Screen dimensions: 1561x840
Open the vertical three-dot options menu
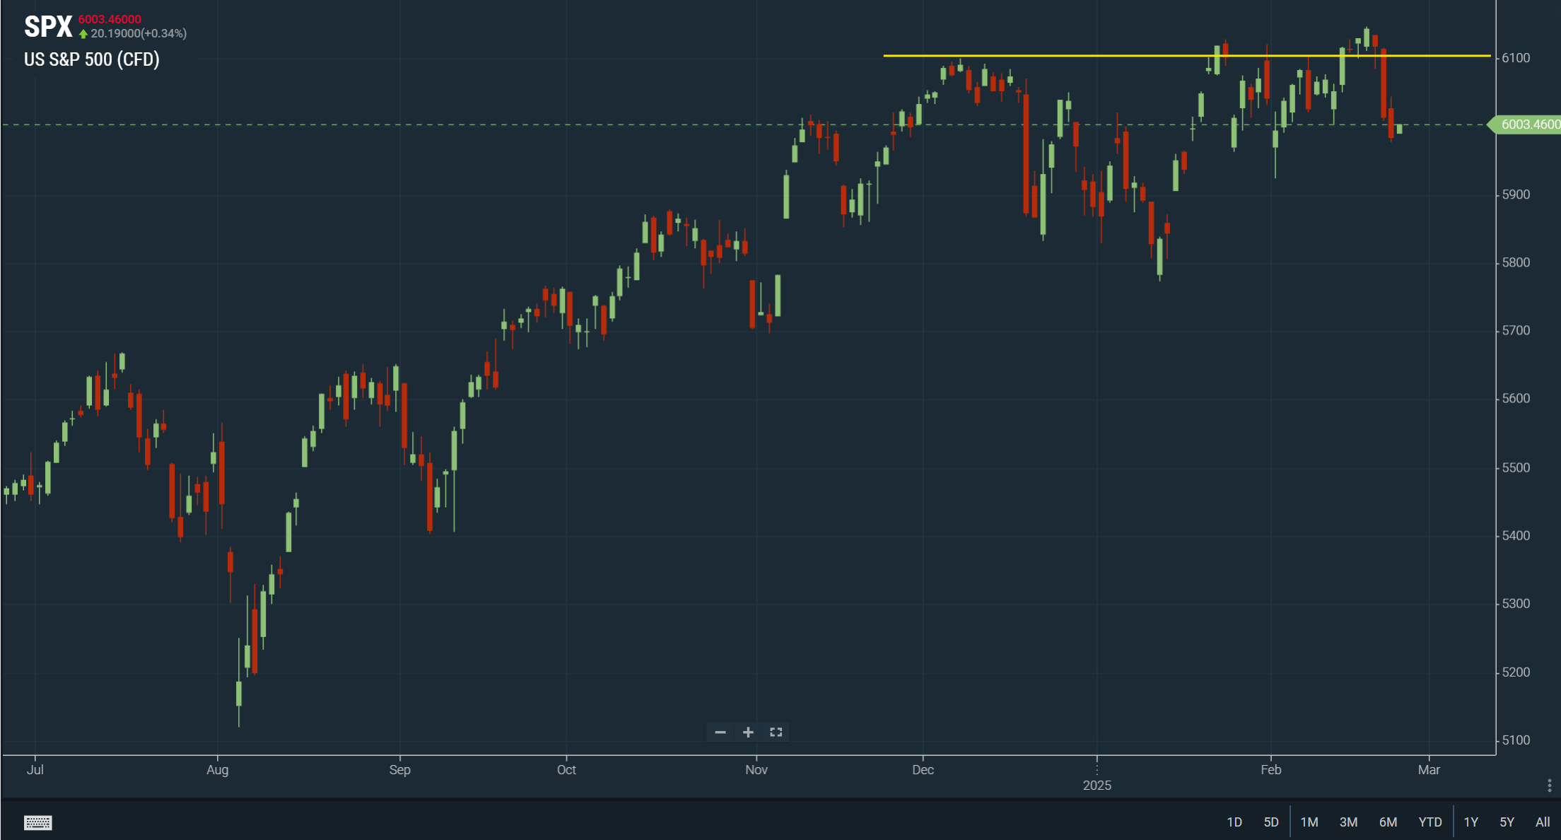point(1549,786)
